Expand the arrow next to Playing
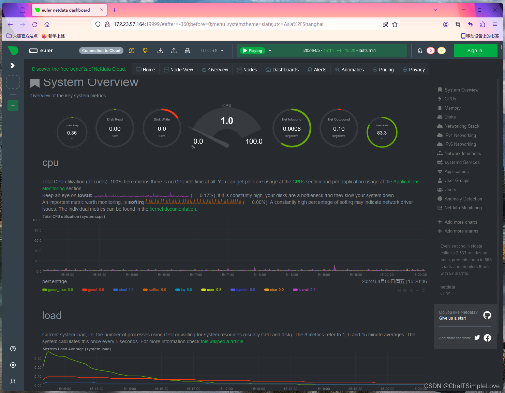This screenshot has height=393, width=505. pos(270,51)
